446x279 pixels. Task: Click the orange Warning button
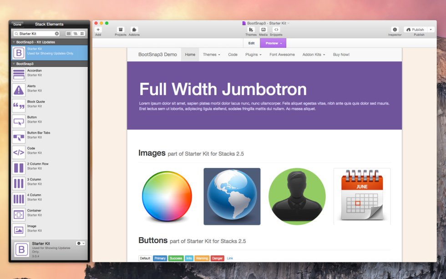coord(202,258)
